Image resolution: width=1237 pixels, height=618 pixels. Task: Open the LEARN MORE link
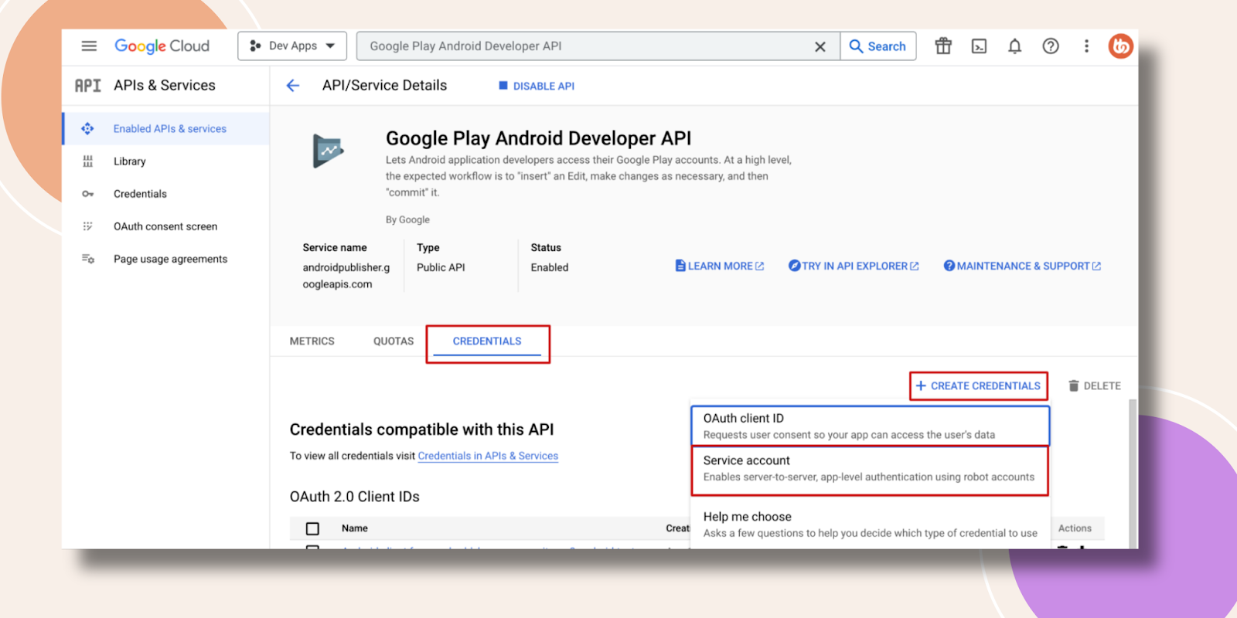pyautogui.click(x=720, y=266)
